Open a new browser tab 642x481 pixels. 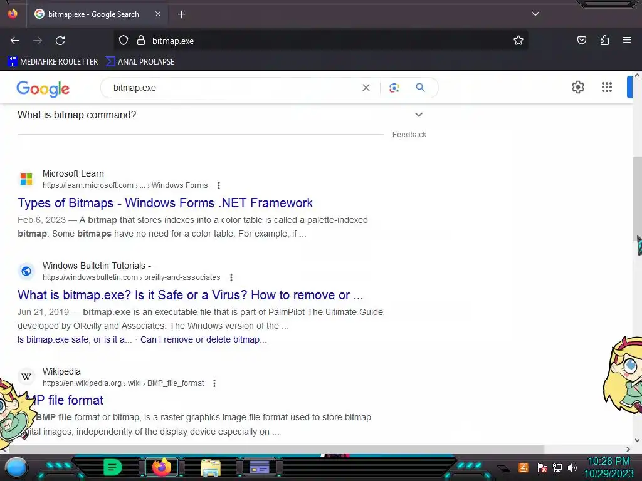(x=181, y=14)
